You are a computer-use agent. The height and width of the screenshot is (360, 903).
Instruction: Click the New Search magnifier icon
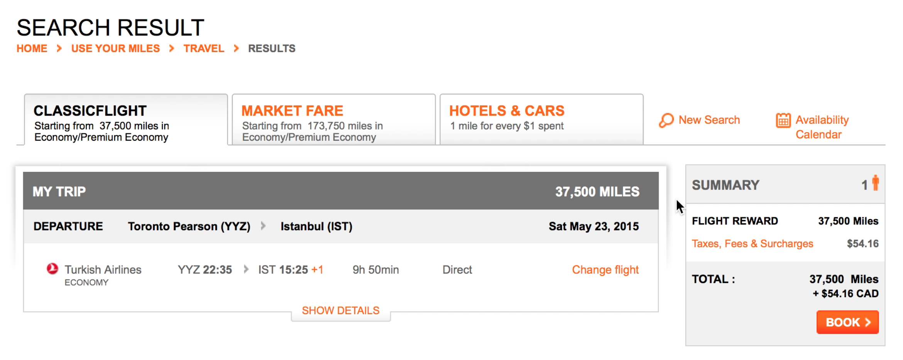point(666,120)
